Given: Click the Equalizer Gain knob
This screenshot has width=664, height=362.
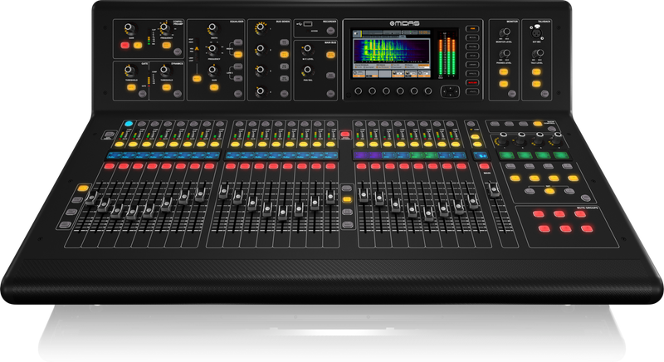Looking at the screenshot, I should pos(213,71).
